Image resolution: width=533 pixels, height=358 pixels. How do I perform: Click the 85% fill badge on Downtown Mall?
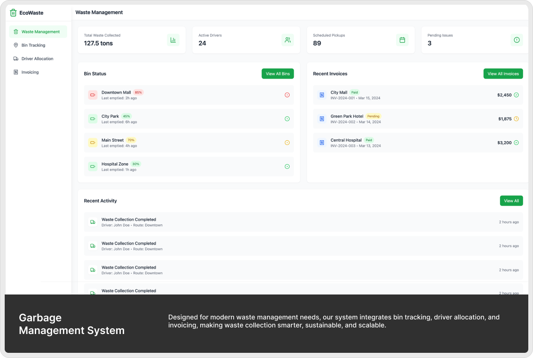pyautogui.click(x=138, y=92)
